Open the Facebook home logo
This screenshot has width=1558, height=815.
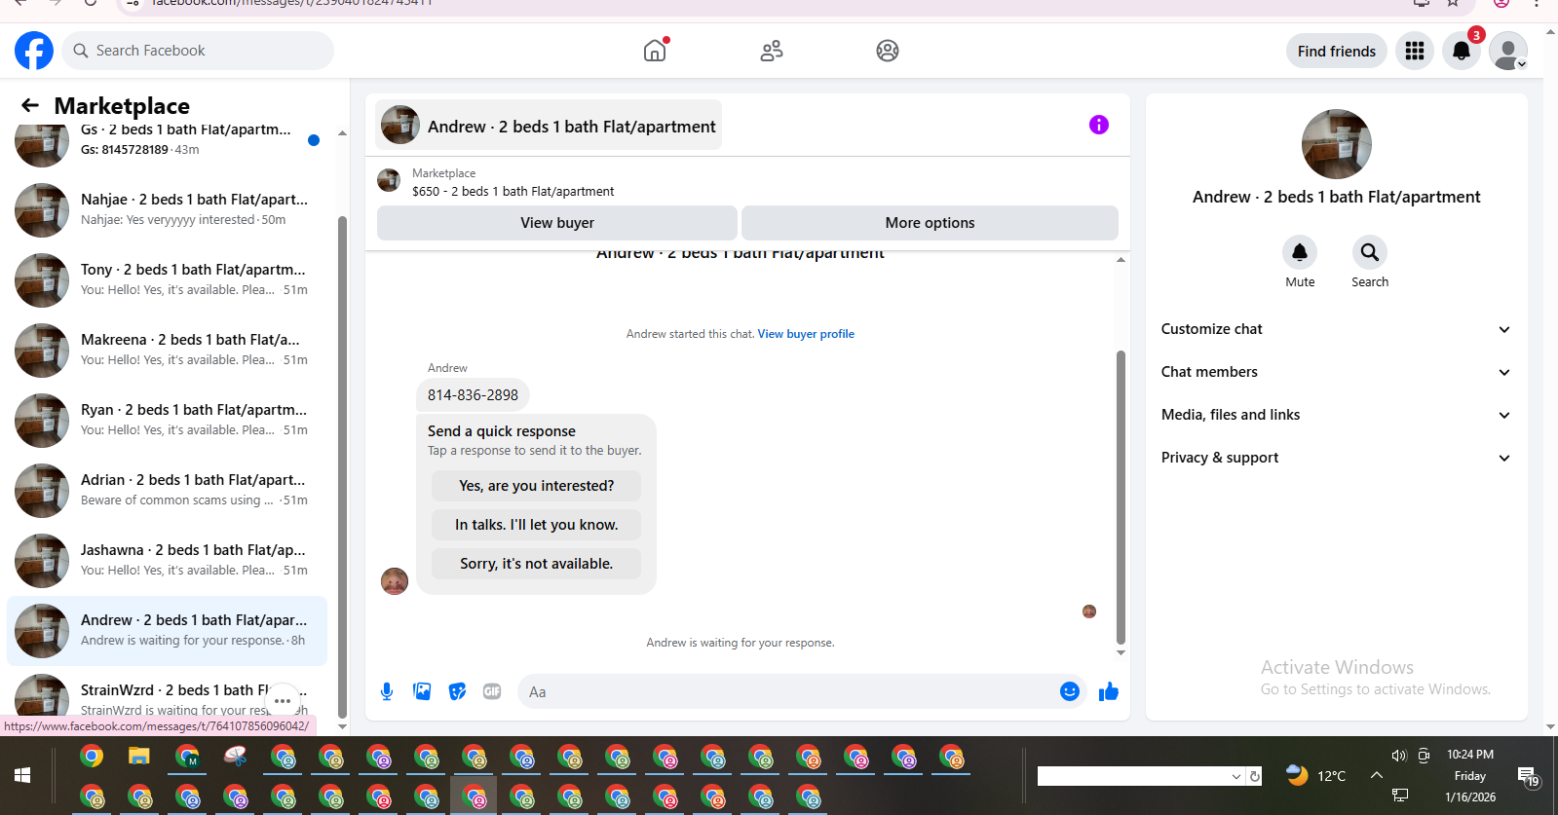34,51
